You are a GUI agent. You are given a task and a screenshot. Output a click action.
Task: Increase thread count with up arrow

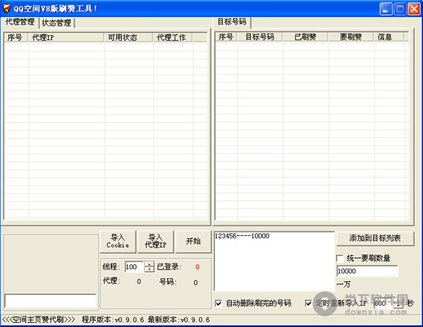coord(149,264)
